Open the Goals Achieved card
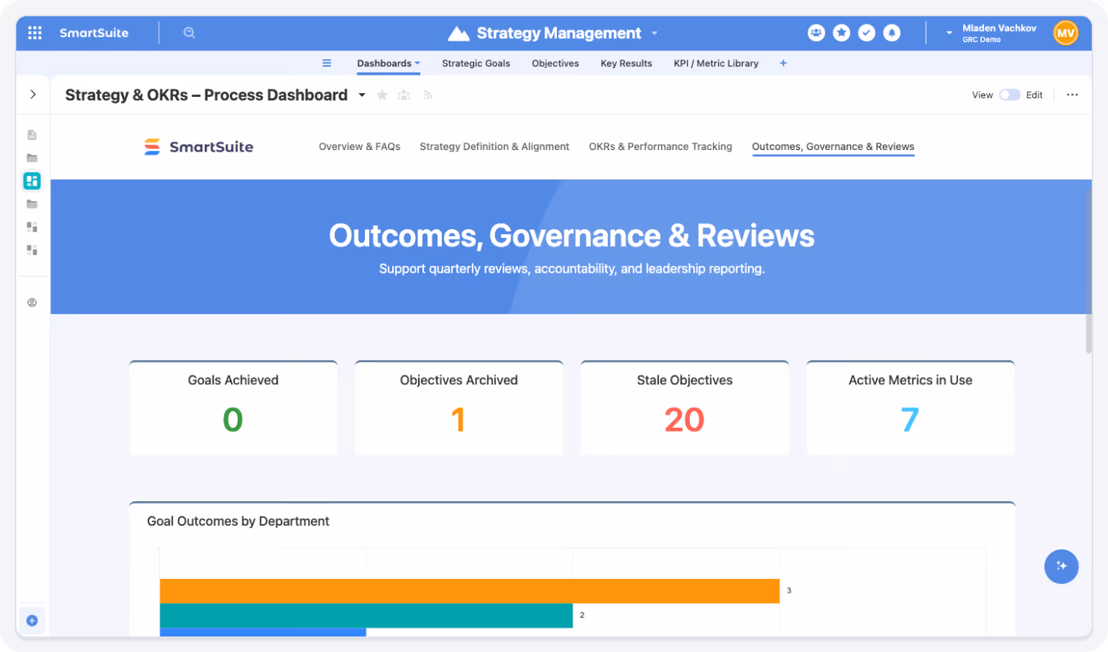Viewport: 1108px width, 652px height. [233, 407]
